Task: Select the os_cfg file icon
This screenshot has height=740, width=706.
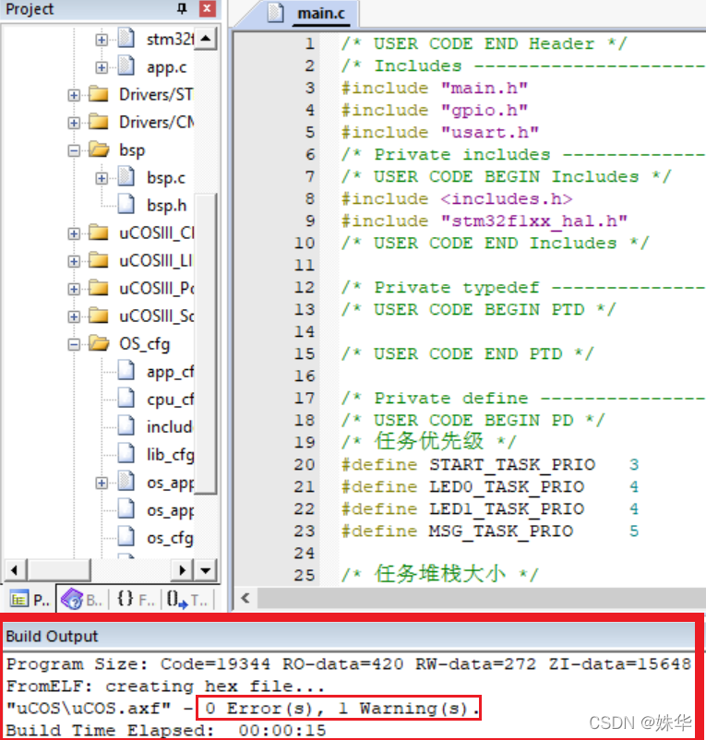Action: point(126,536)
